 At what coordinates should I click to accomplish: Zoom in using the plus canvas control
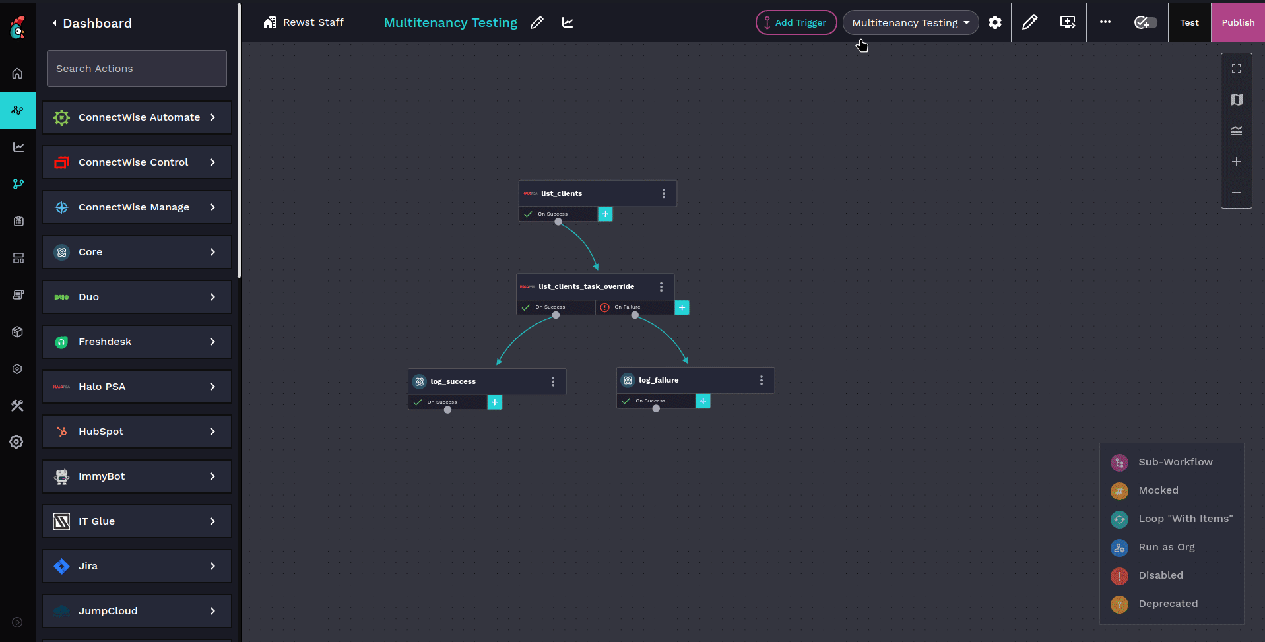1236,162
